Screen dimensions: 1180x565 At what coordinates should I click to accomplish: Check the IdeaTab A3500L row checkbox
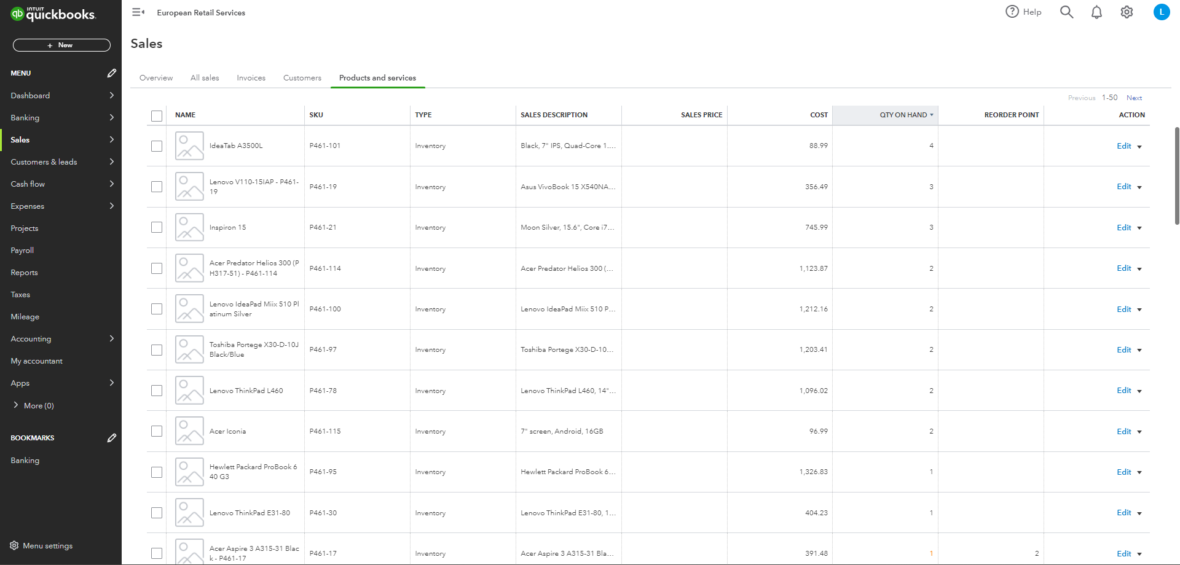[157, 146]
